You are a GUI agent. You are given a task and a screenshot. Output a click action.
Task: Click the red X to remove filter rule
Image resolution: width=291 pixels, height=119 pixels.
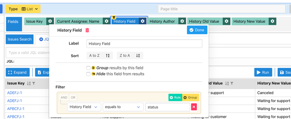click(x=194, y=107)
